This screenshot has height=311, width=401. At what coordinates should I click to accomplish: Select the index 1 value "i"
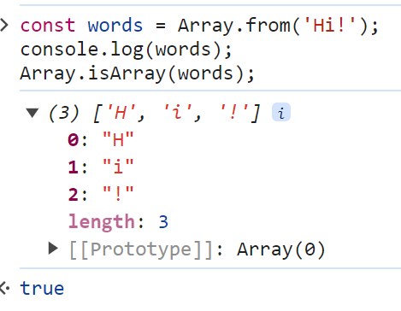[x=118, y=167]
